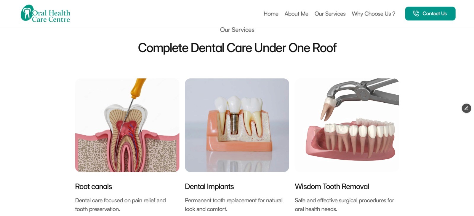Open the dental implant model image
This screenshot has width=474, height=216.
(237, 125)
